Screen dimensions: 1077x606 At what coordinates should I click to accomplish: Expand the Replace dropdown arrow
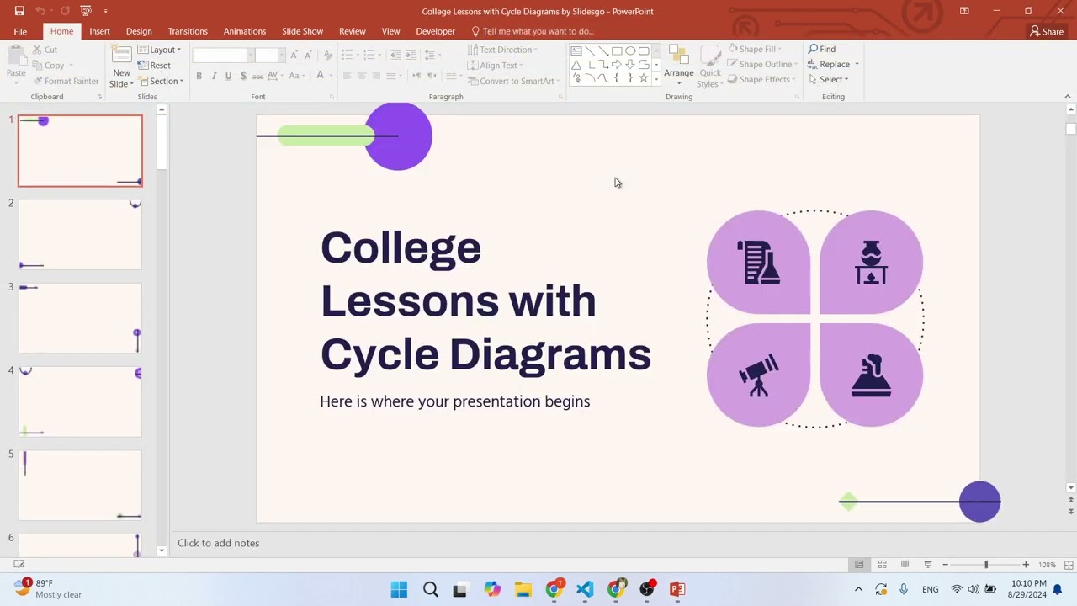point(857,65)
